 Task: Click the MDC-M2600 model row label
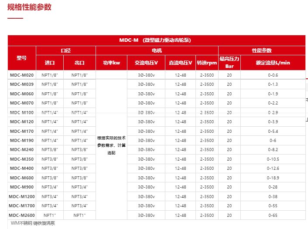pyautogui.click(x=22, y=215)
